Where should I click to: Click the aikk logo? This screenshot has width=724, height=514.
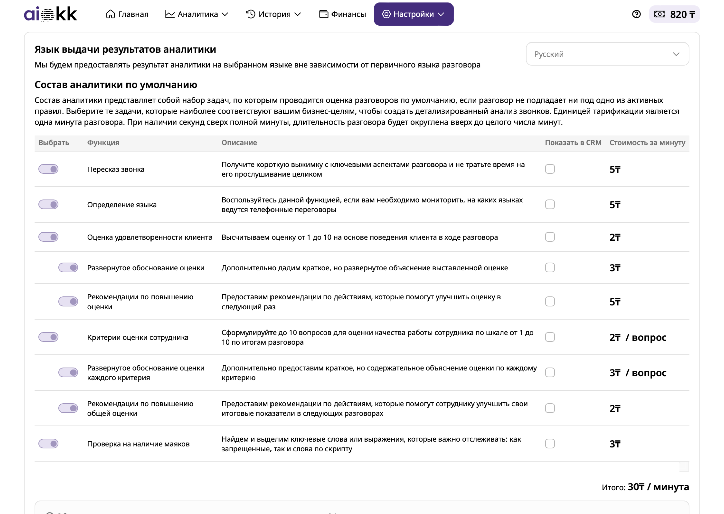click(51, 14)
